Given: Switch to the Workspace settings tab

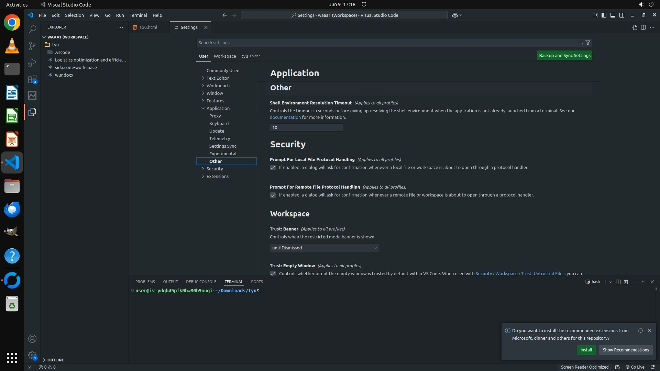Looking at the screenshot, I should pos(224,56).
